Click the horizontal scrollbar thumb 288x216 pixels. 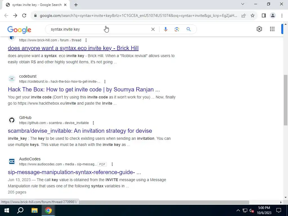[x=164, y=202]
